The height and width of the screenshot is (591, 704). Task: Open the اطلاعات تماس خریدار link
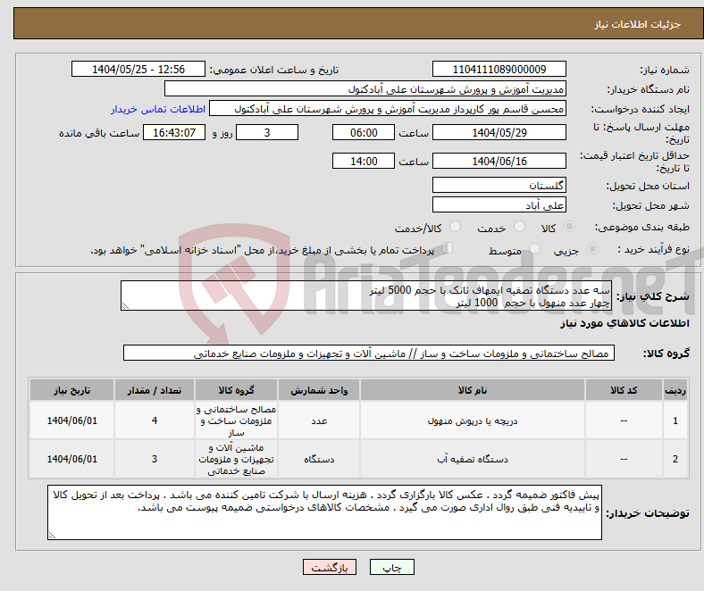click(x=158, y=109)
